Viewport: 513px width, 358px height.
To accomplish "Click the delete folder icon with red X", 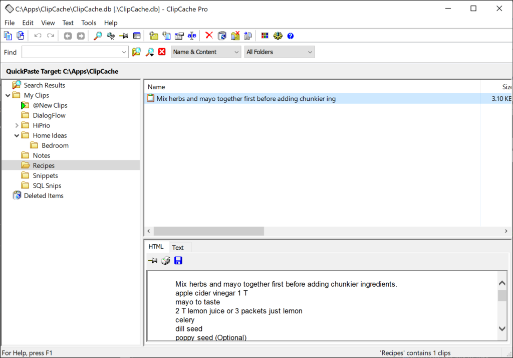I will pyautogui.click(x=235, y=36).
